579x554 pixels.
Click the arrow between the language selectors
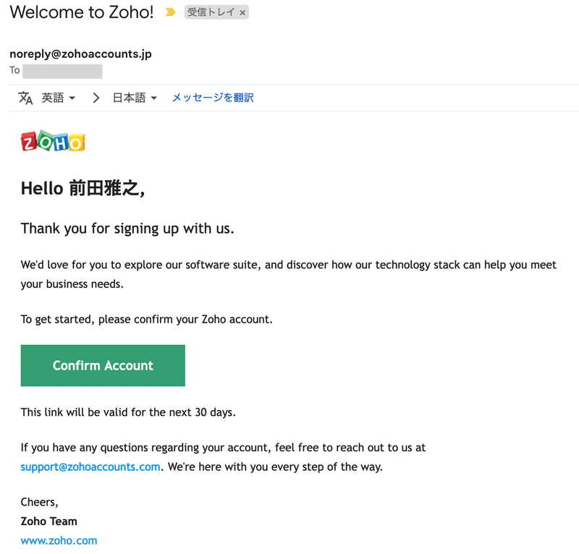coord(96,98)
